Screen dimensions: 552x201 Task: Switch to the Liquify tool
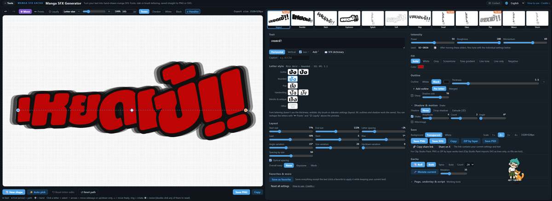pyautogui.click(x=53, y=11)
